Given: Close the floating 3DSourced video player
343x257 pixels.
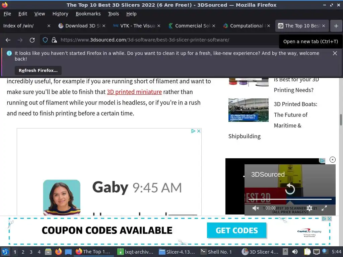Looking at the screenshot, I should pyautogui.click(x=333, y=160).
